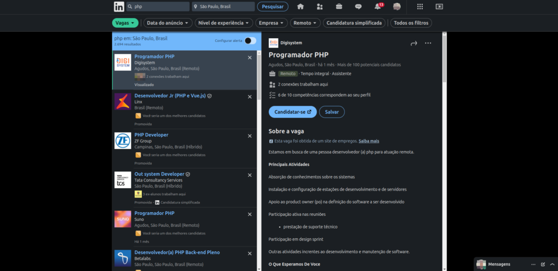
Task: Open the Jobs briefcase icon
Action: point(339,7)
